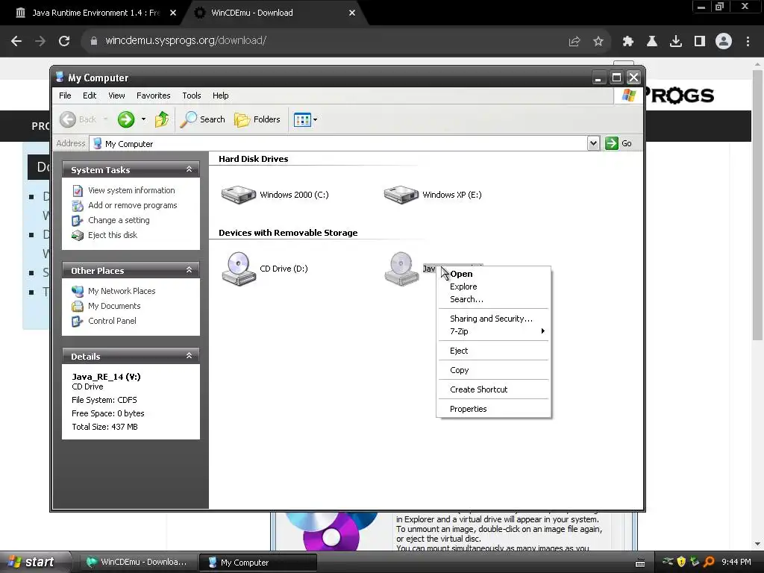Open Search in My Computer toolbar
Image resolution: width=764 pixels, height=573 pixels.
point(203,119)
